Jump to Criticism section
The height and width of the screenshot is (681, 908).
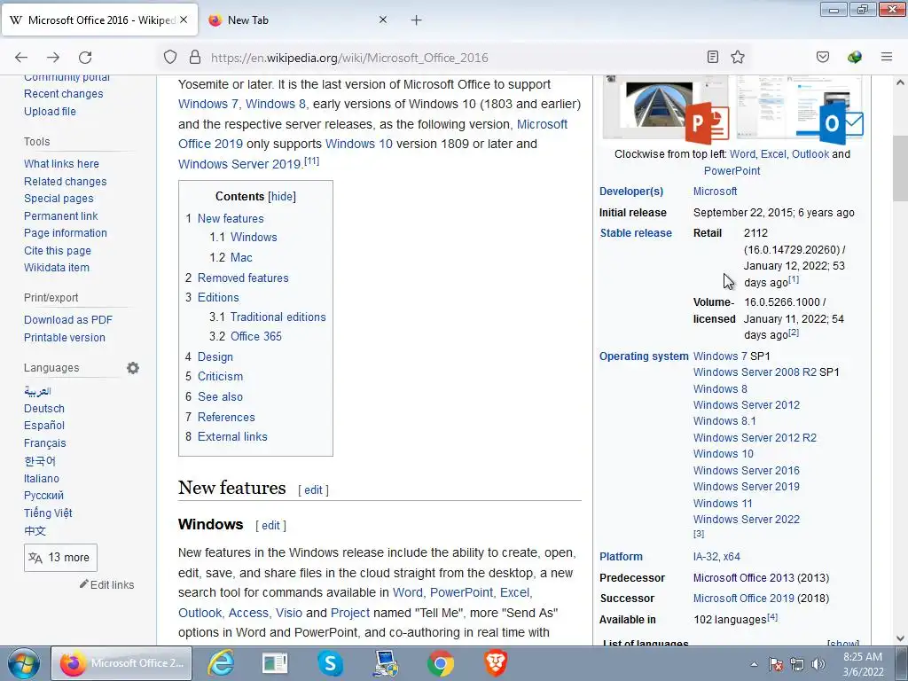[x=220, y=376]
